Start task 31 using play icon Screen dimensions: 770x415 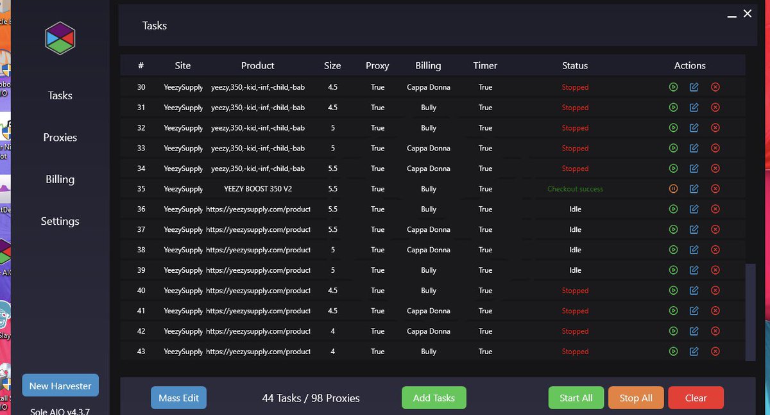tap(673, 108)
